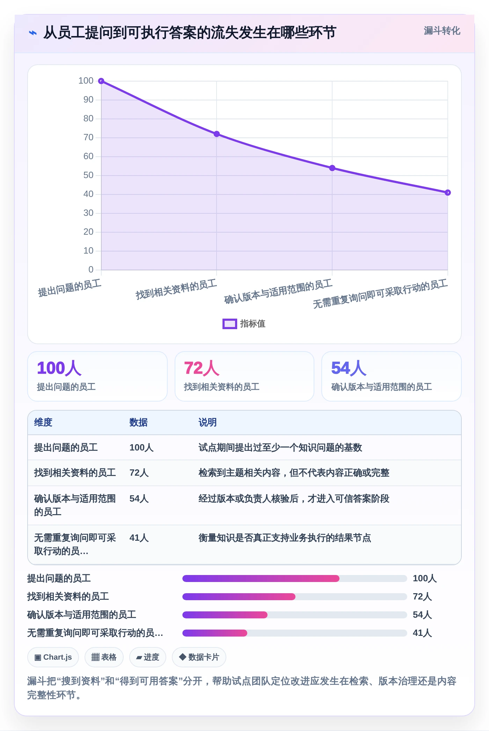Click the 100人 value in the table

(141, 448)
